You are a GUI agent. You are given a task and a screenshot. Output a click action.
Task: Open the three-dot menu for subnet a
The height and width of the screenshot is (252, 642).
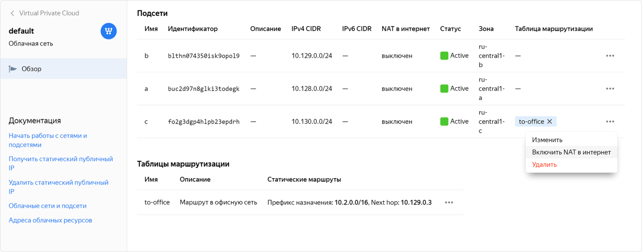coord(610,89)
